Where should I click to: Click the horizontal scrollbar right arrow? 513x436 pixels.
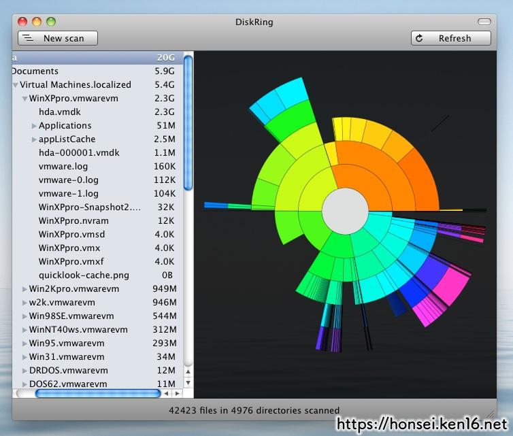(x=178, y=393)
